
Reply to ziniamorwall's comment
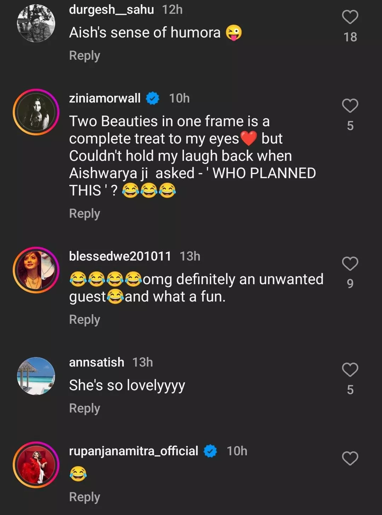point(85,213)
